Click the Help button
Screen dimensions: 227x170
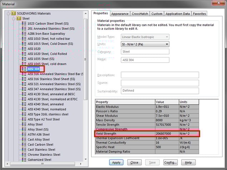pos(188,162)
